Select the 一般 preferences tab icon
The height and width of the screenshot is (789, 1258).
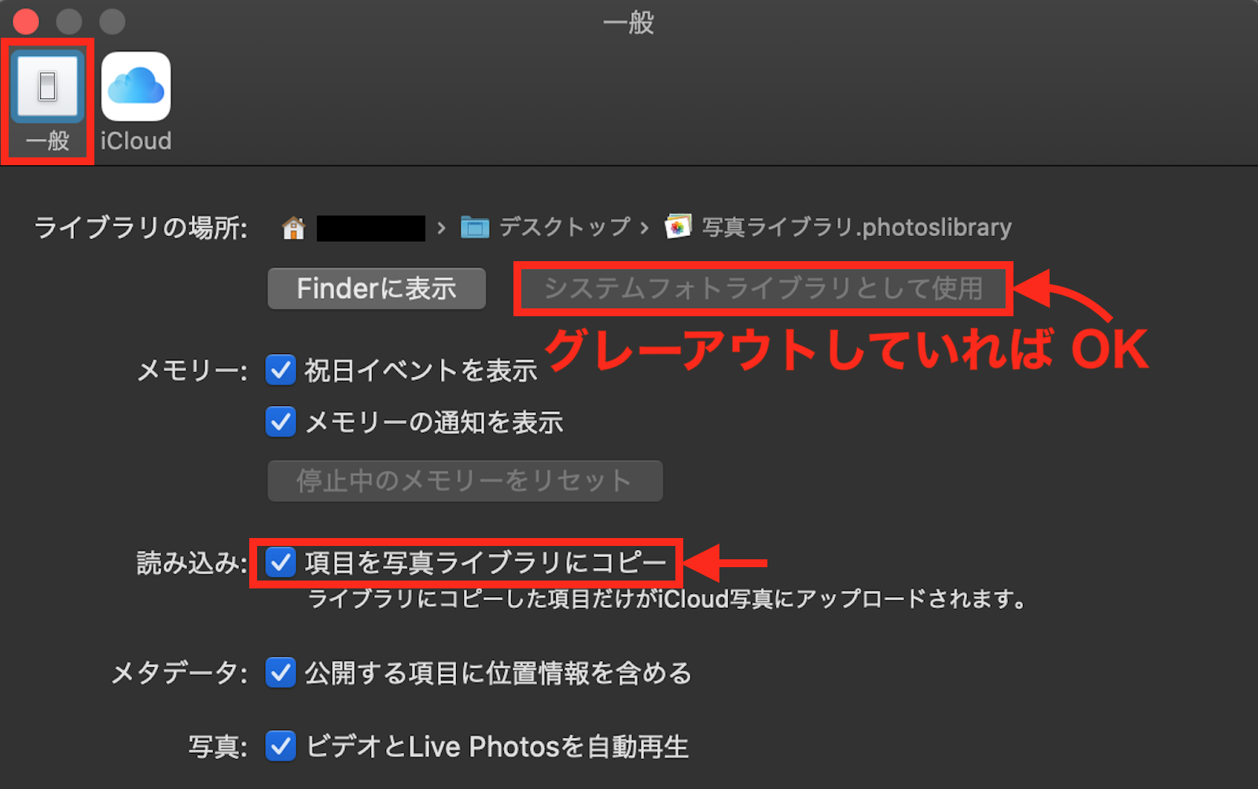click(x=47, y=87)
